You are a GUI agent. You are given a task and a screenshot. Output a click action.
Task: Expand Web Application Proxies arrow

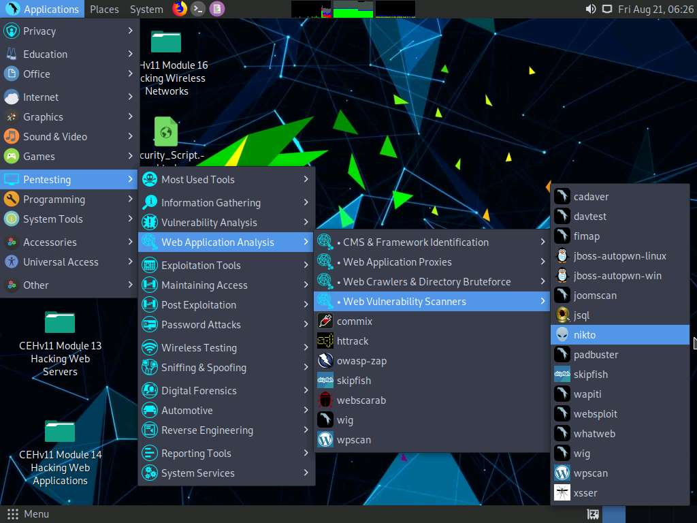[542, 261]
